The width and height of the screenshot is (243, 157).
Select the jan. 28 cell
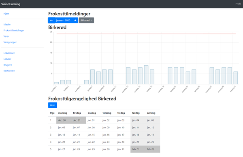(x=79, y=149)
